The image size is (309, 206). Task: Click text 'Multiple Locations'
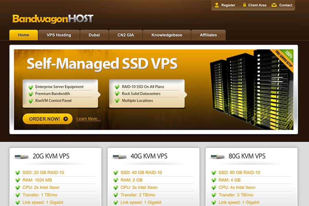coord(137,101)
